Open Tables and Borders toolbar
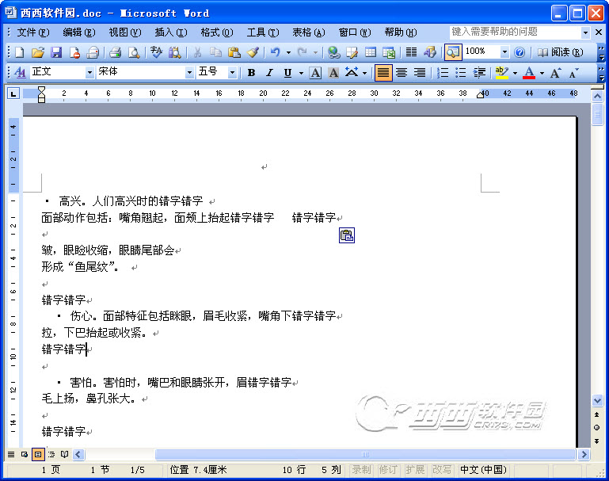Viewport: 609px width, 481px height. tap(352, 52)
